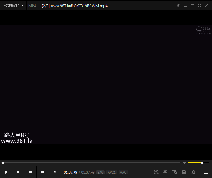Open the hamburger menu
212x178 pixels.
pos(206,172)
